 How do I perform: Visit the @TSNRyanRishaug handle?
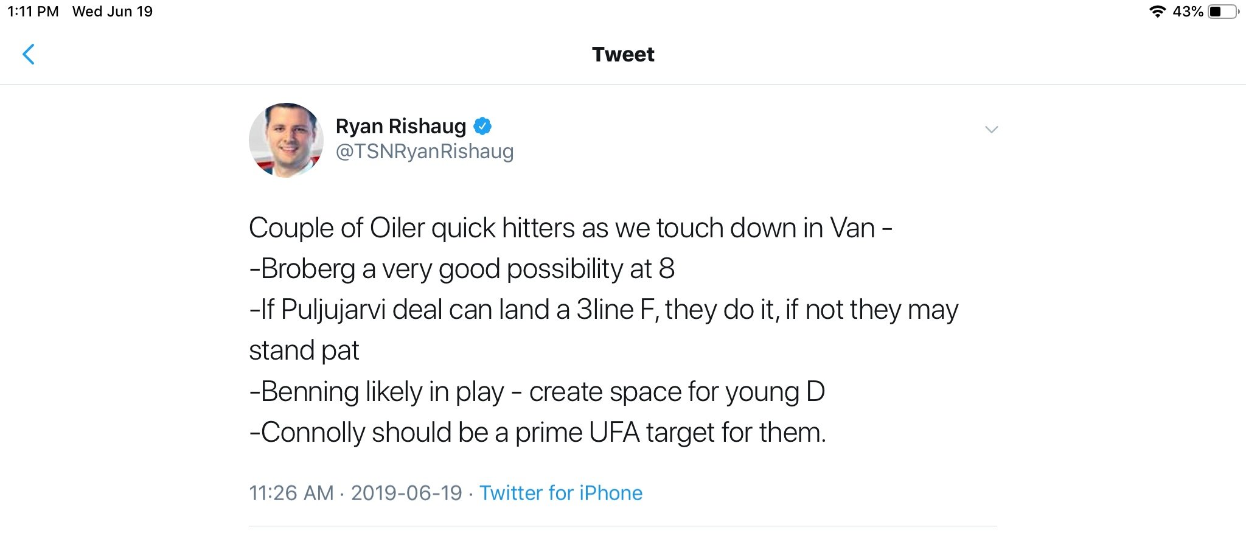click(x=425, y=151)
